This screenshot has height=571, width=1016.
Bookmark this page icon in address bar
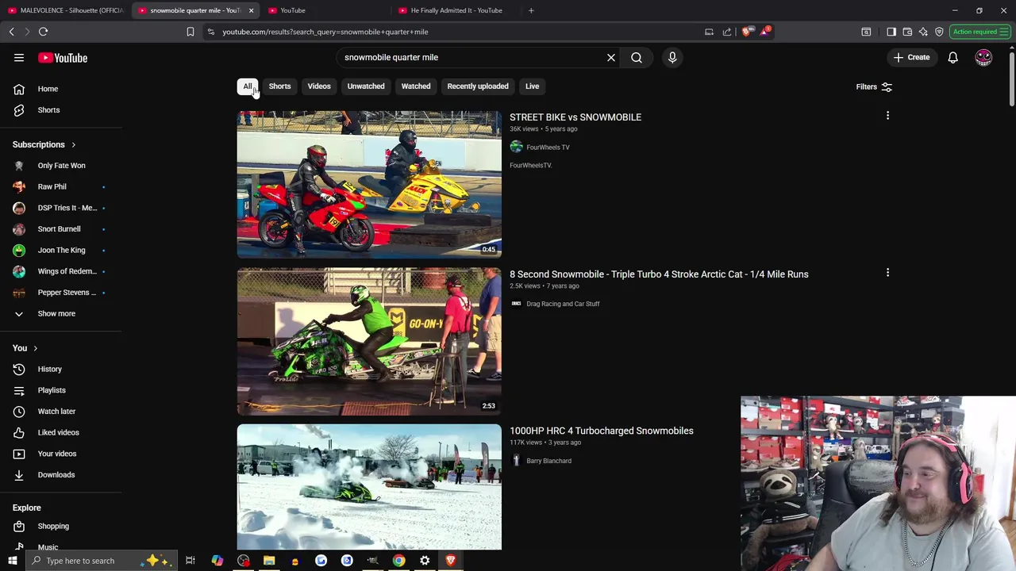coord(190,32)
